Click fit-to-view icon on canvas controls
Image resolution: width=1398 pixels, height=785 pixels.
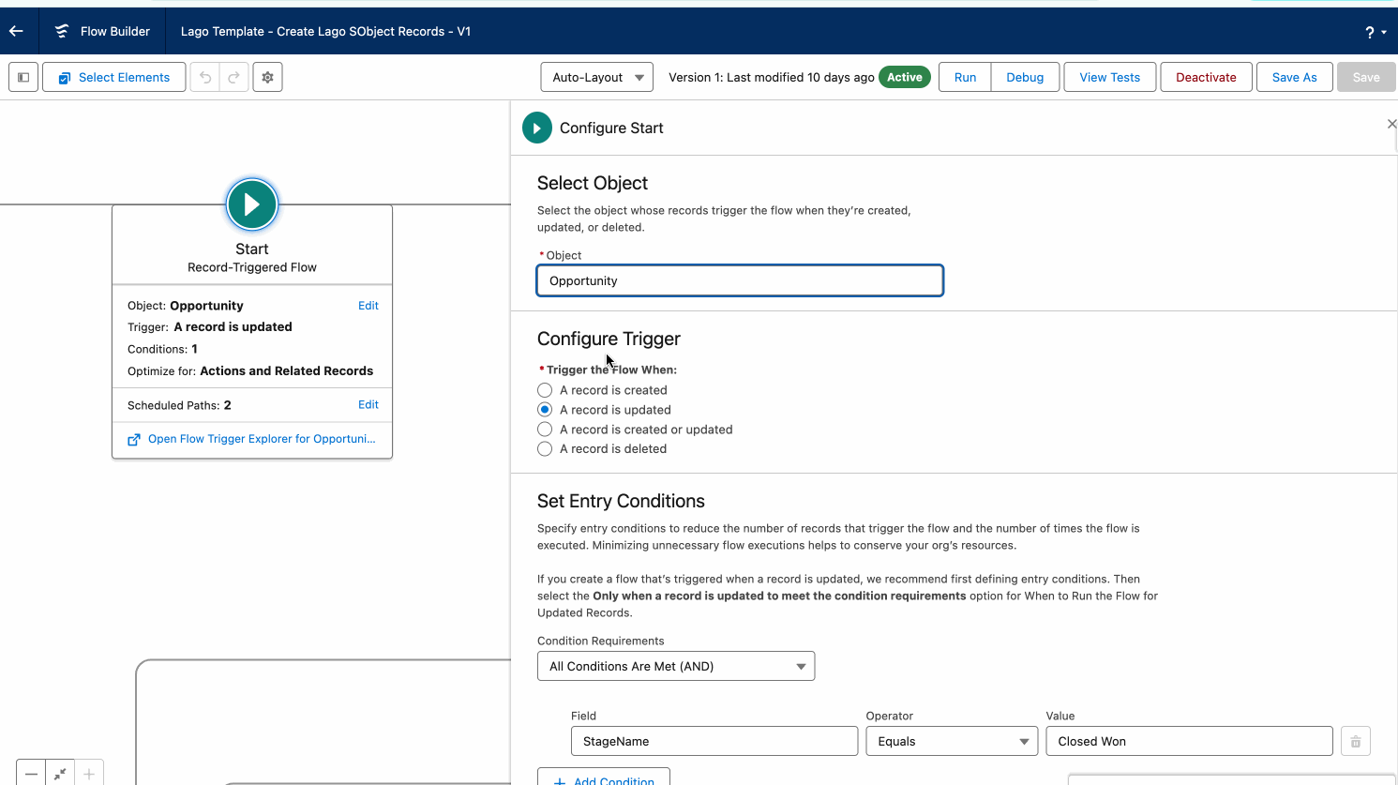[60, 774]
